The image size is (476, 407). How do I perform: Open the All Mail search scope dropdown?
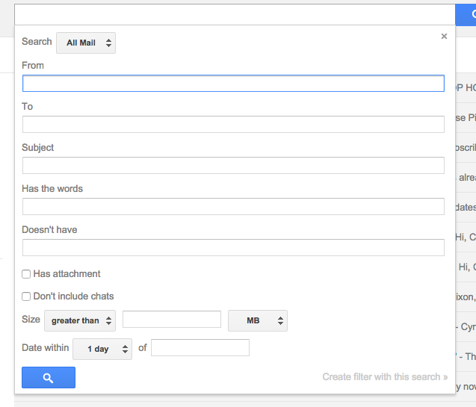(x=86, y=43)
